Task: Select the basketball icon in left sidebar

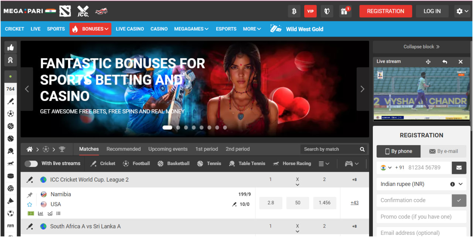Action: (10, 126)
